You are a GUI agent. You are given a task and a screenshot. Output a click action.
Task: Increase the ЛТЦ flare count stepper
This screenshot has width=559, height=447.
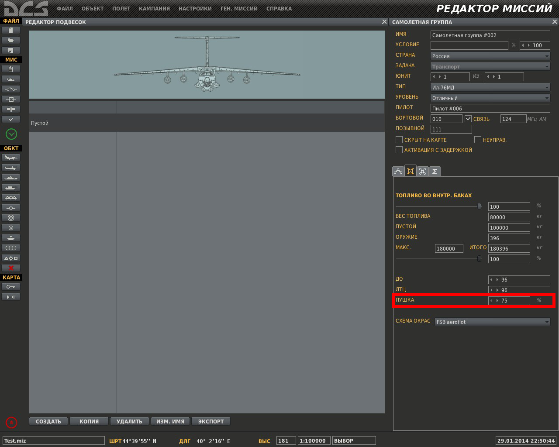pyautogui.click(x=497, y=290)
